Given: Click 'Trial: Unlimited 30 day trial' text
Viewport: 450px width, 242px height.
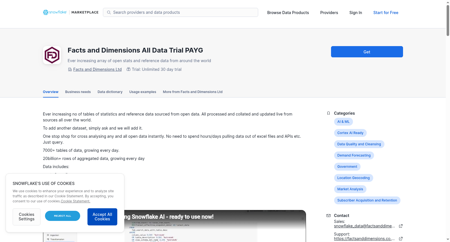Looking at the screenshot, I should 157,69.
